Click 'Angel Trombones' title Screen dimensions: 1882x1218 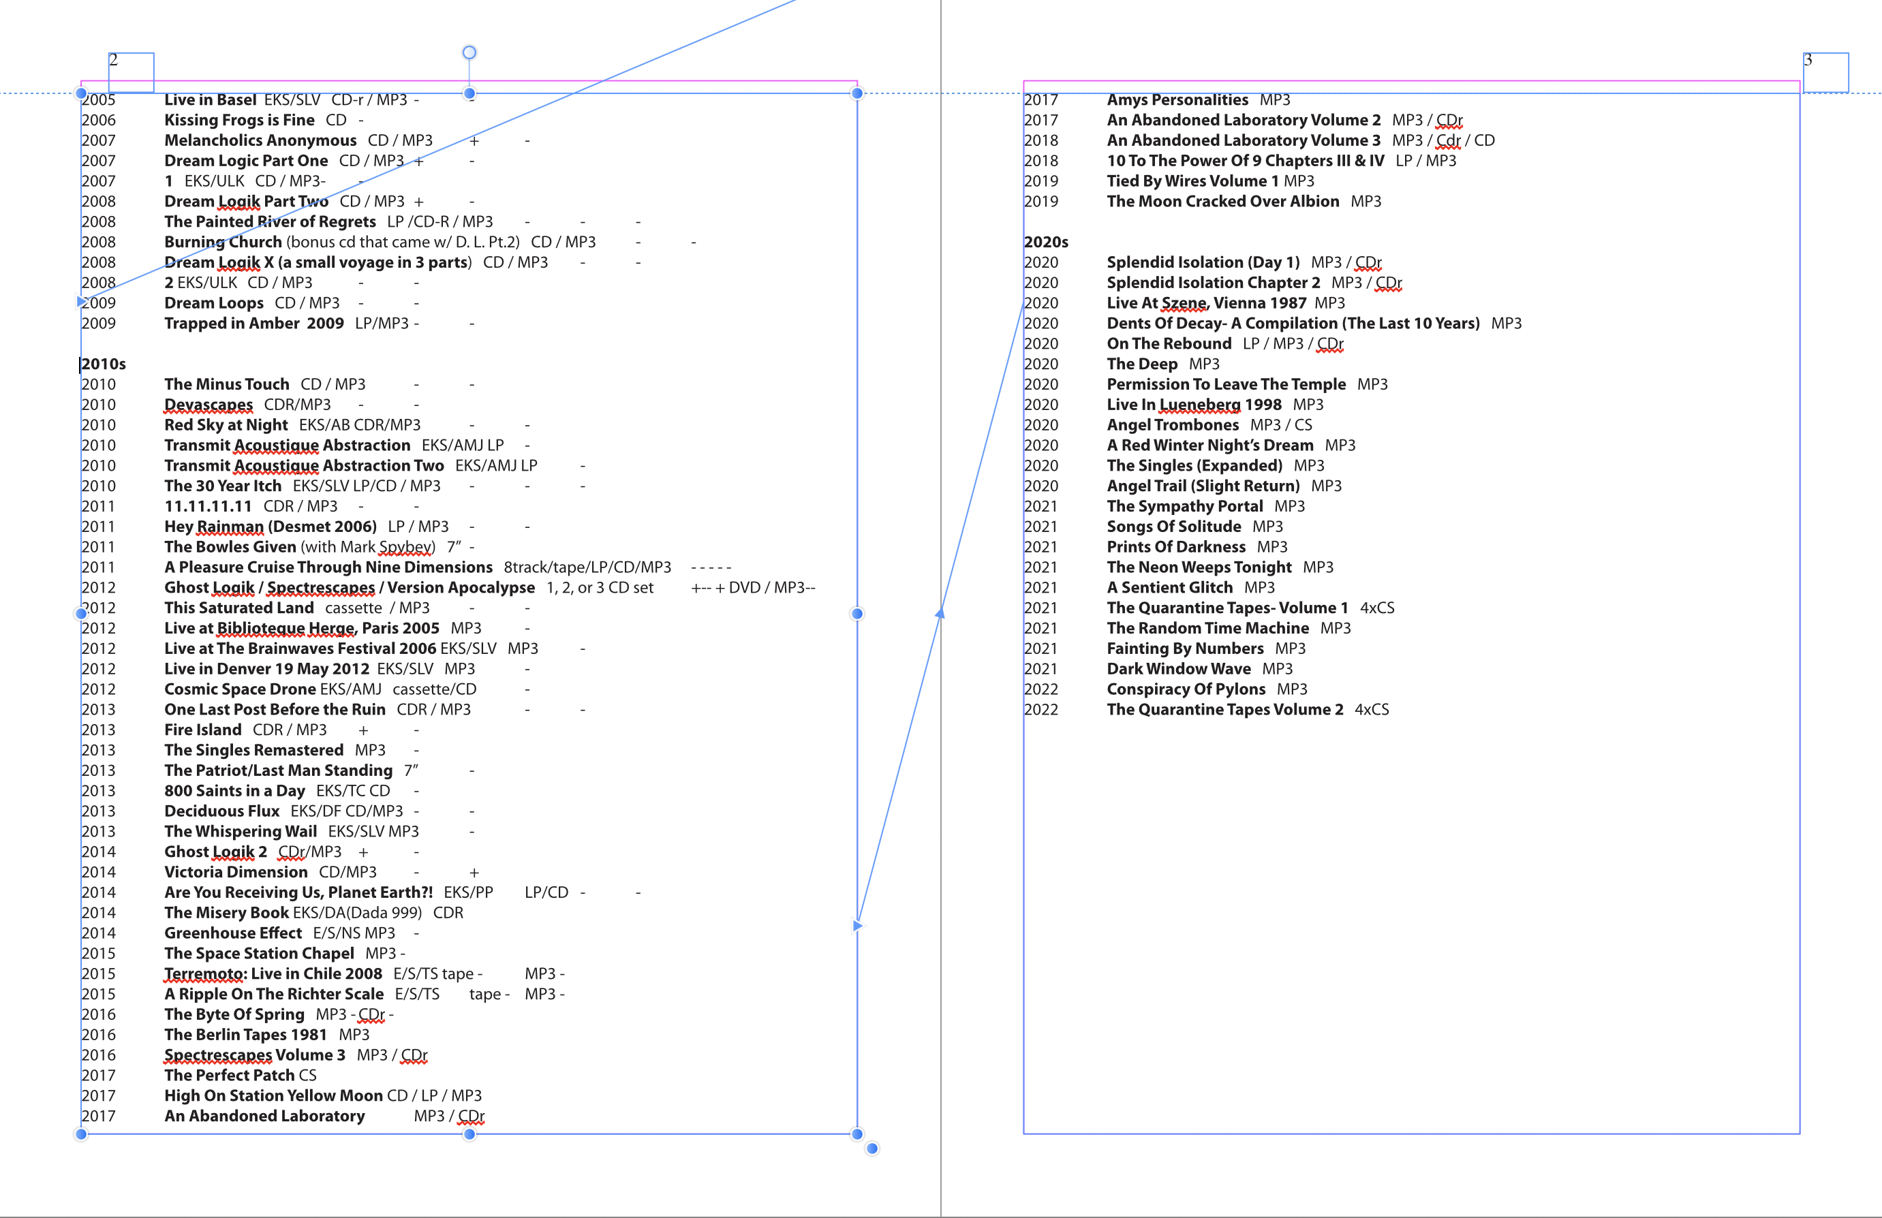1173,425
